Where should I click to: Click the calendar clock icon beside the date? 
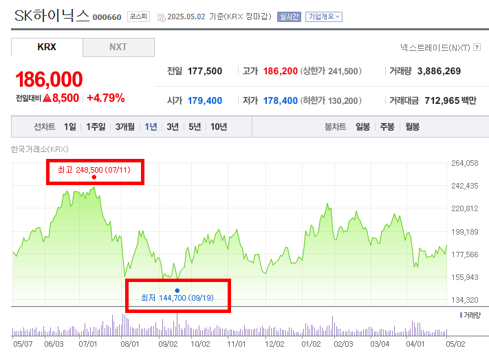162,17
